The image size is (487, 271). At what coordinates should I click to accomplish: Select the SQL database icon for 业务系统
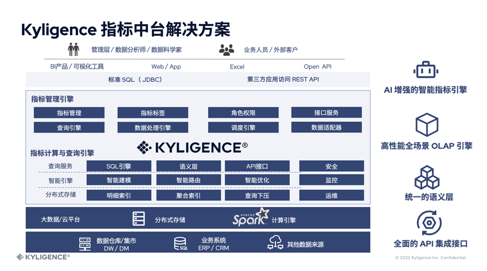click(x=180, y=244)
